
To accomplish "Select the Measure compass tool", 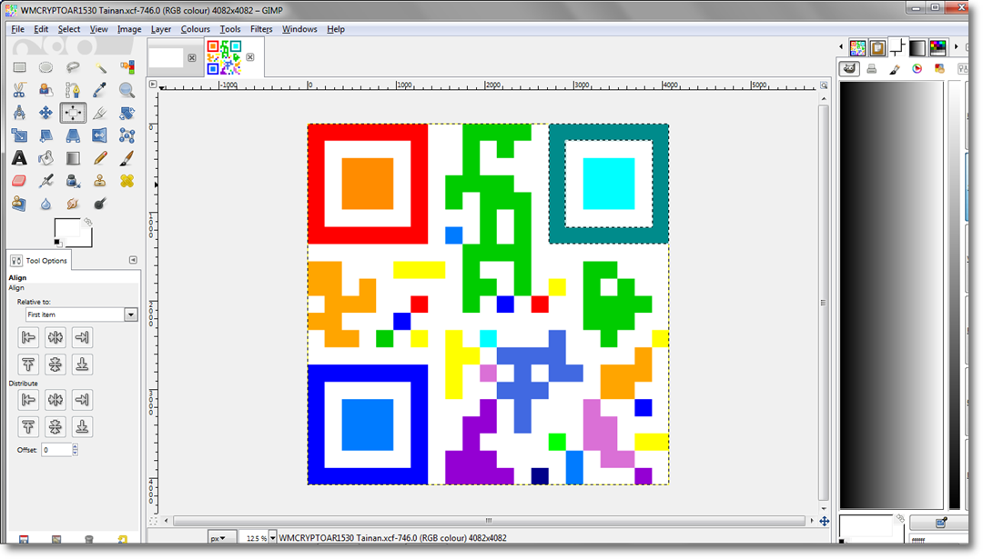I will (19, 113).
